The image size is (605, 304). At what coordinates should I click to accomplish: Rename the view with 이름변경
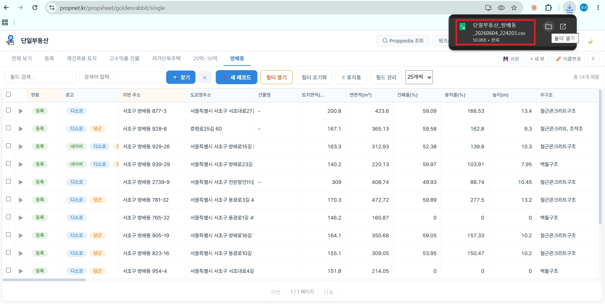coord(568,59)
